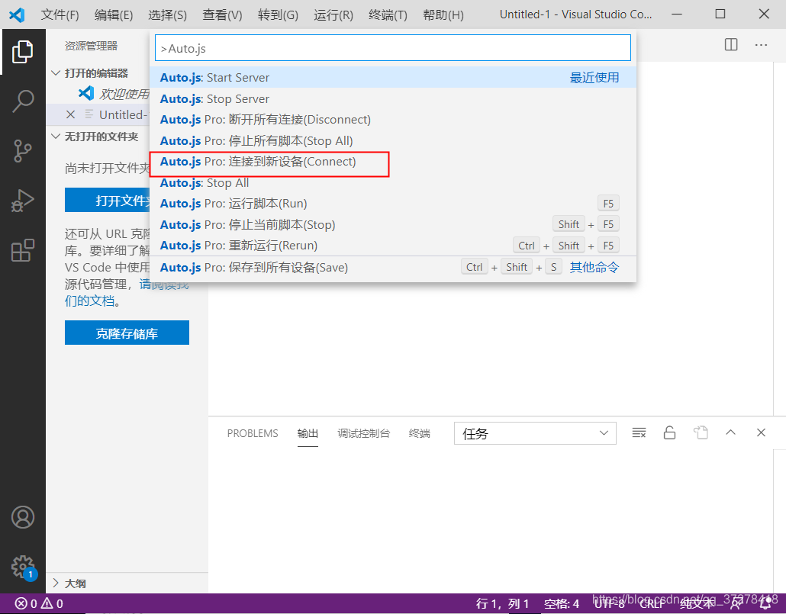Open the 文件(F) menu
The height and width of the screenshot is (614, 786).
pos(60,15)
